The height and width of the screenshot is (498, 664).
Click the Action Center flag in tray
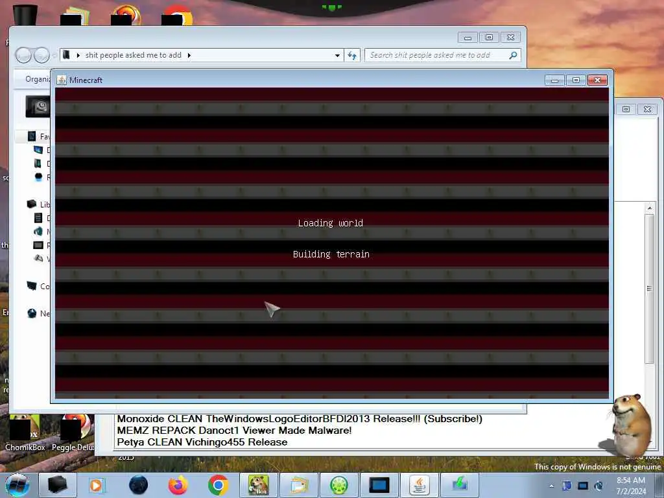coord(567,486)
